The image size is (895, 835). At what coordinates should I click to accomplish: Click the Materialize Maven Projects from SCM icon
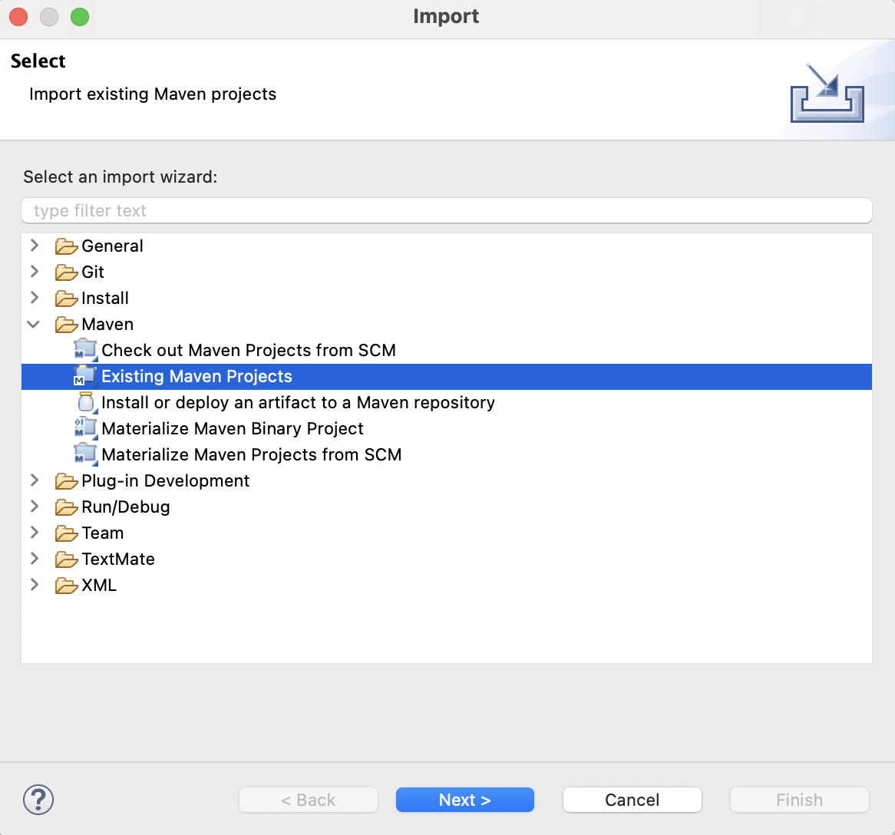86,454
